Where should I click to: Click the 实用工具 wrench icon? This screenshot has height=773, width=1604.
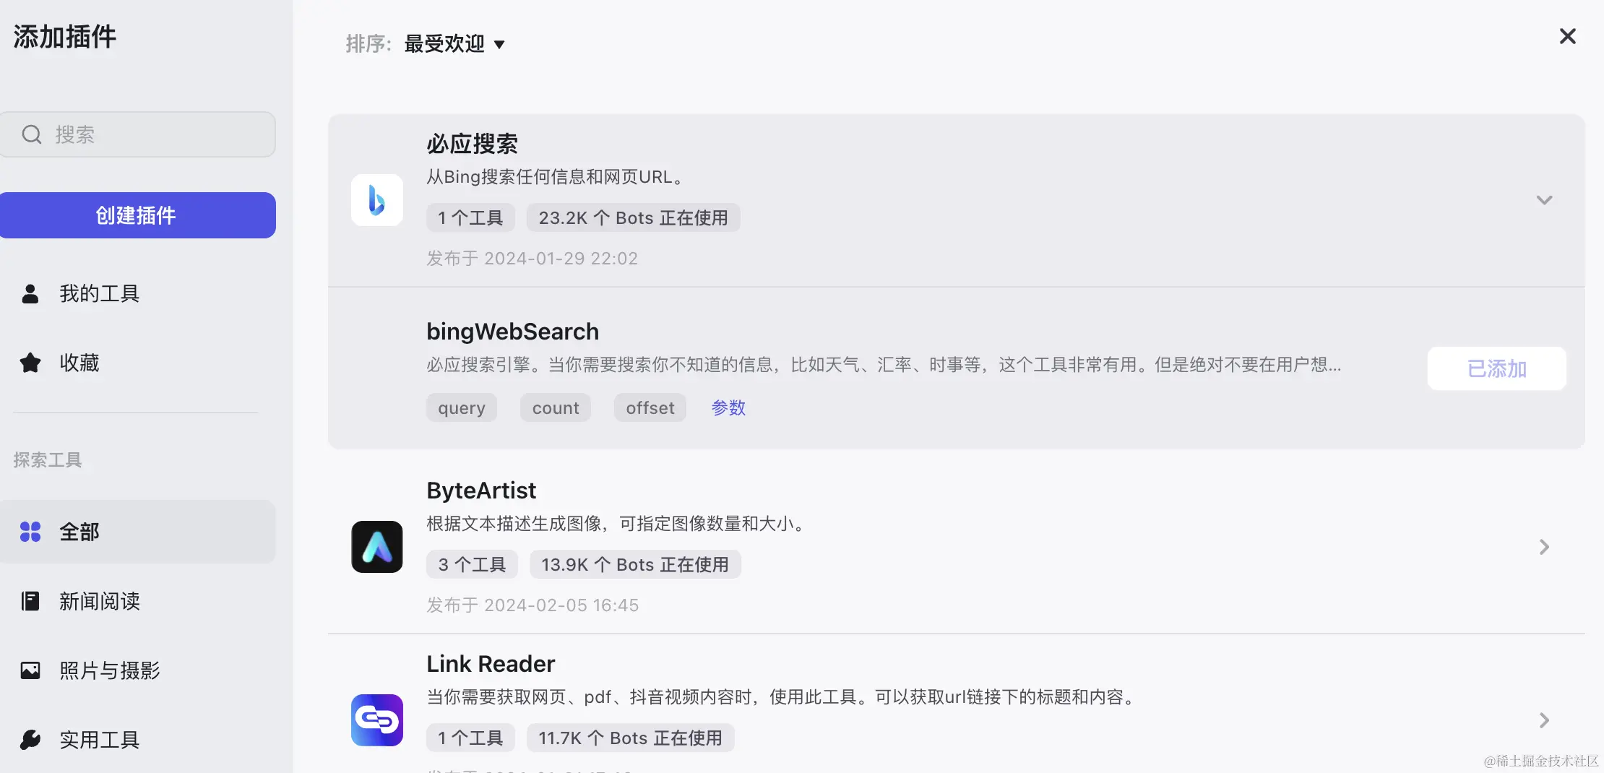30,739
